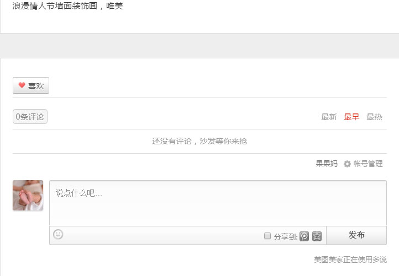Click the 0条评论 count button

point(30,117)
